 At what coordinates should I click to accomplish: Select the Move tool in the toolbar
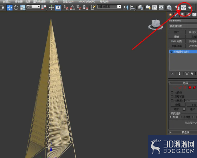coord(10,8)
